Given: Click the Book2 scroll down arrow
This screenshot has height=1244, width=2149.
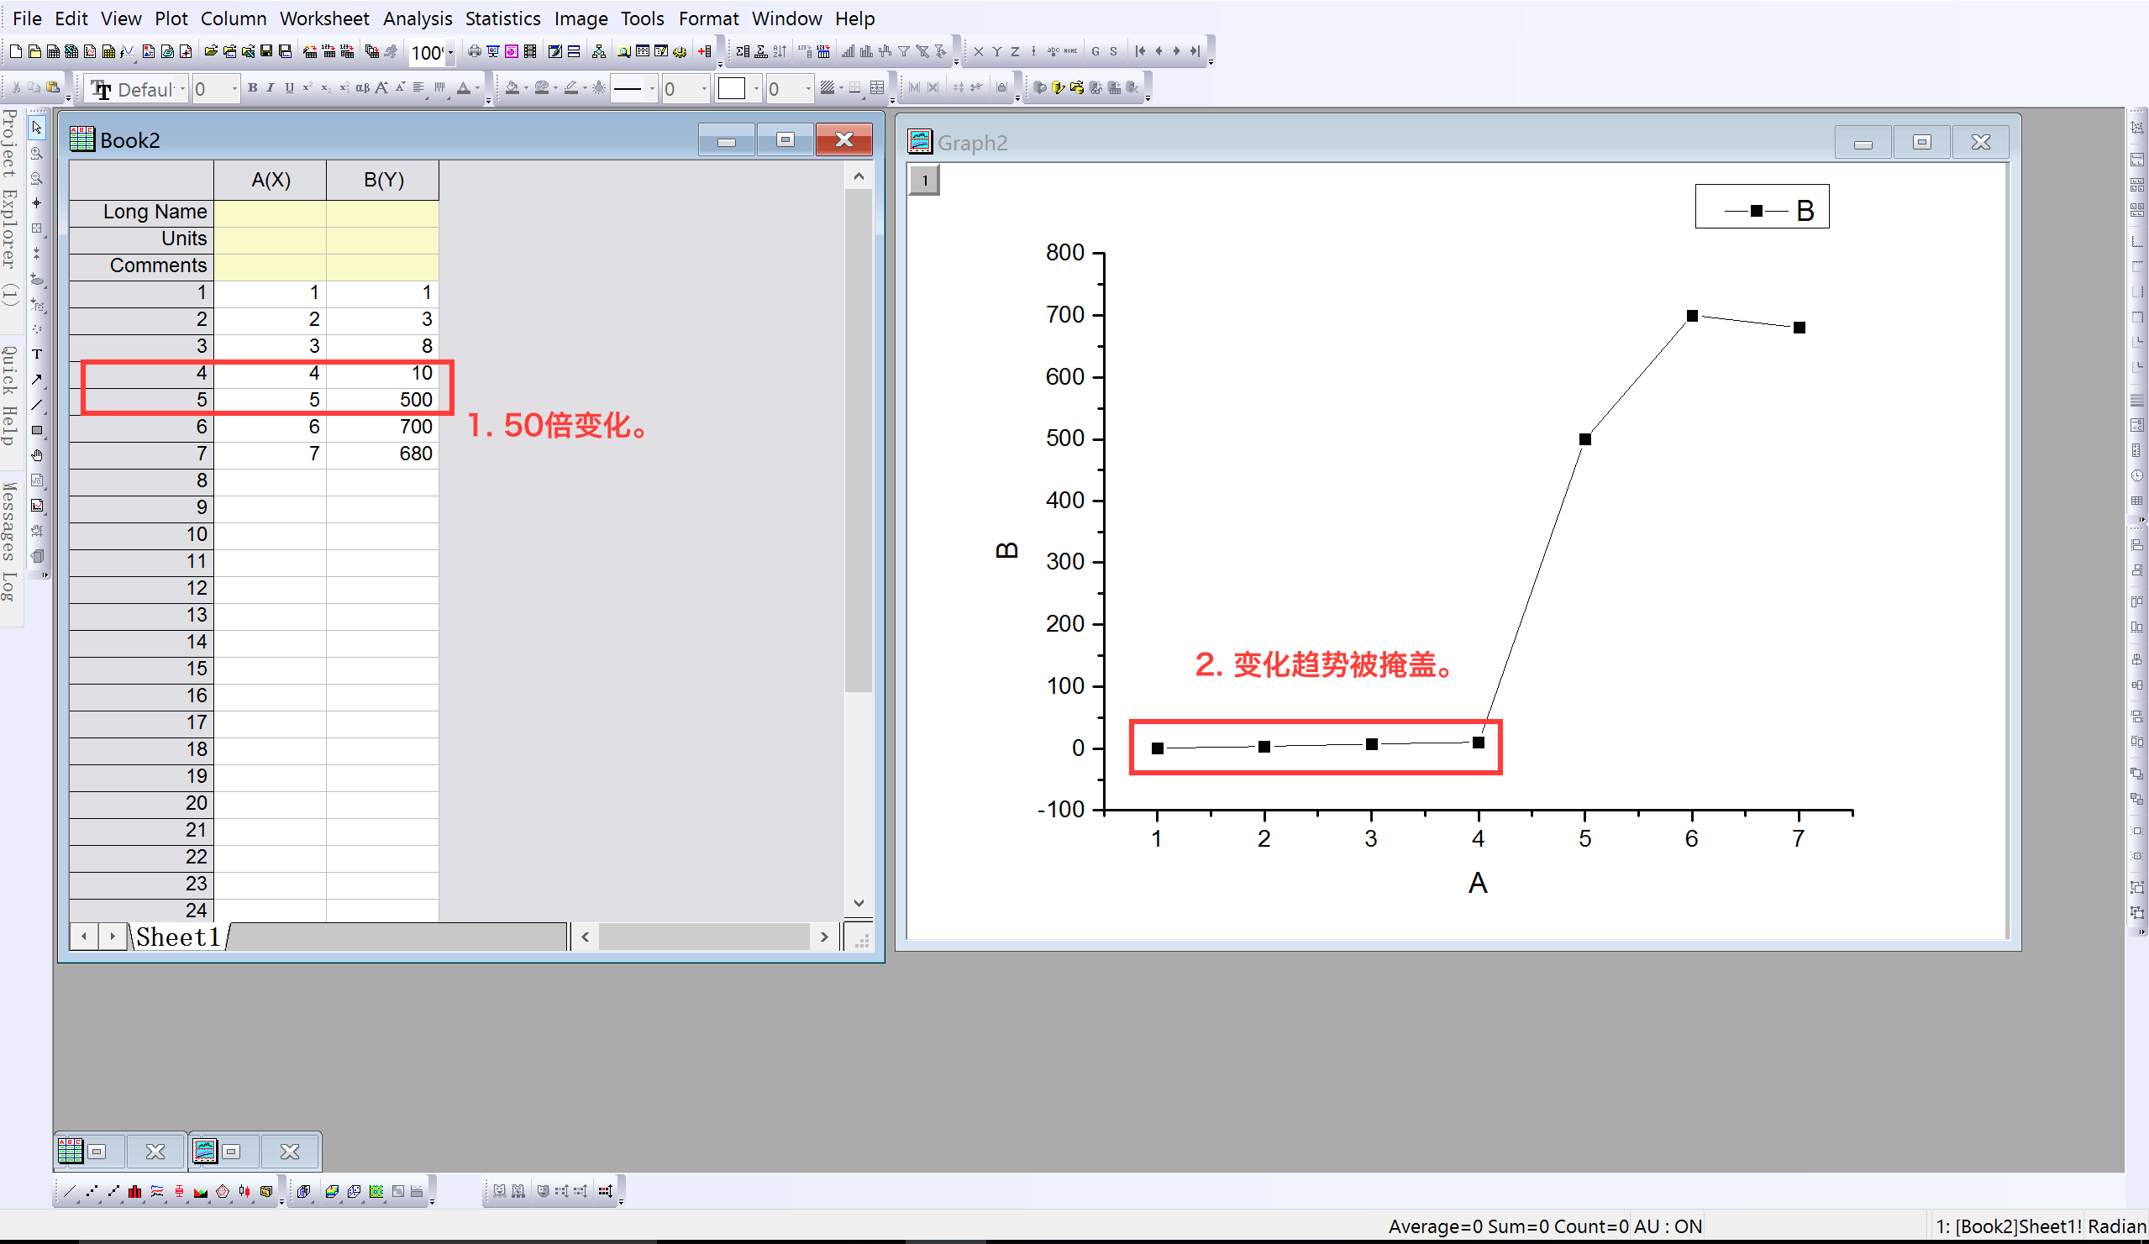Looking at the screenshot, I should [x=859, y=903].
